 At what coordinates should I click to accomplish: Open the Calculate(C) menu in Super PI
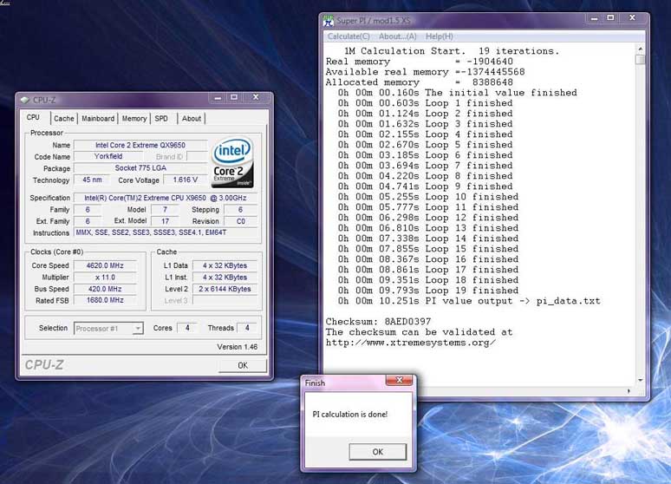[x=349, y=36]
